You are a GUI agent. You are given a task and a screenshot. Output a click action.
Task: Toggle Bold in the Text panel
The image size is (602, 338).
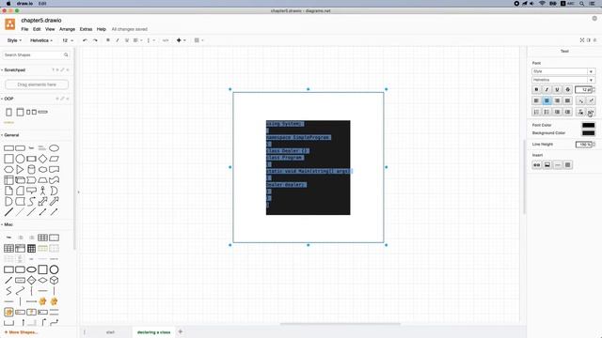pos(536,89)
